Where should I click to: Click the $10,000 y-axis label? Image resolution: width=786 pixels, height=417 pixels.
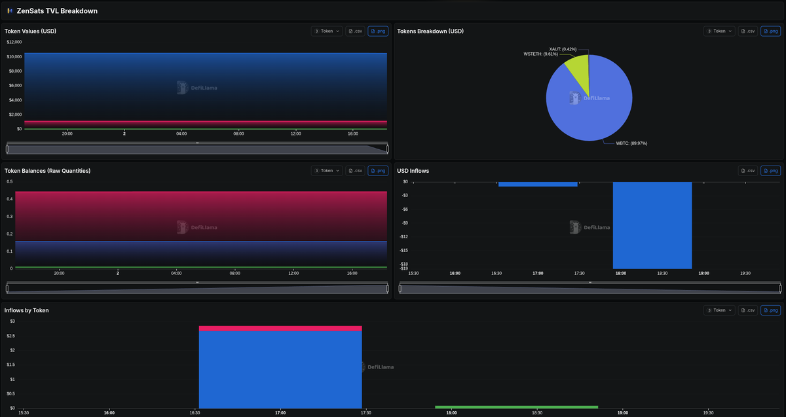click(x=14, y=56)
